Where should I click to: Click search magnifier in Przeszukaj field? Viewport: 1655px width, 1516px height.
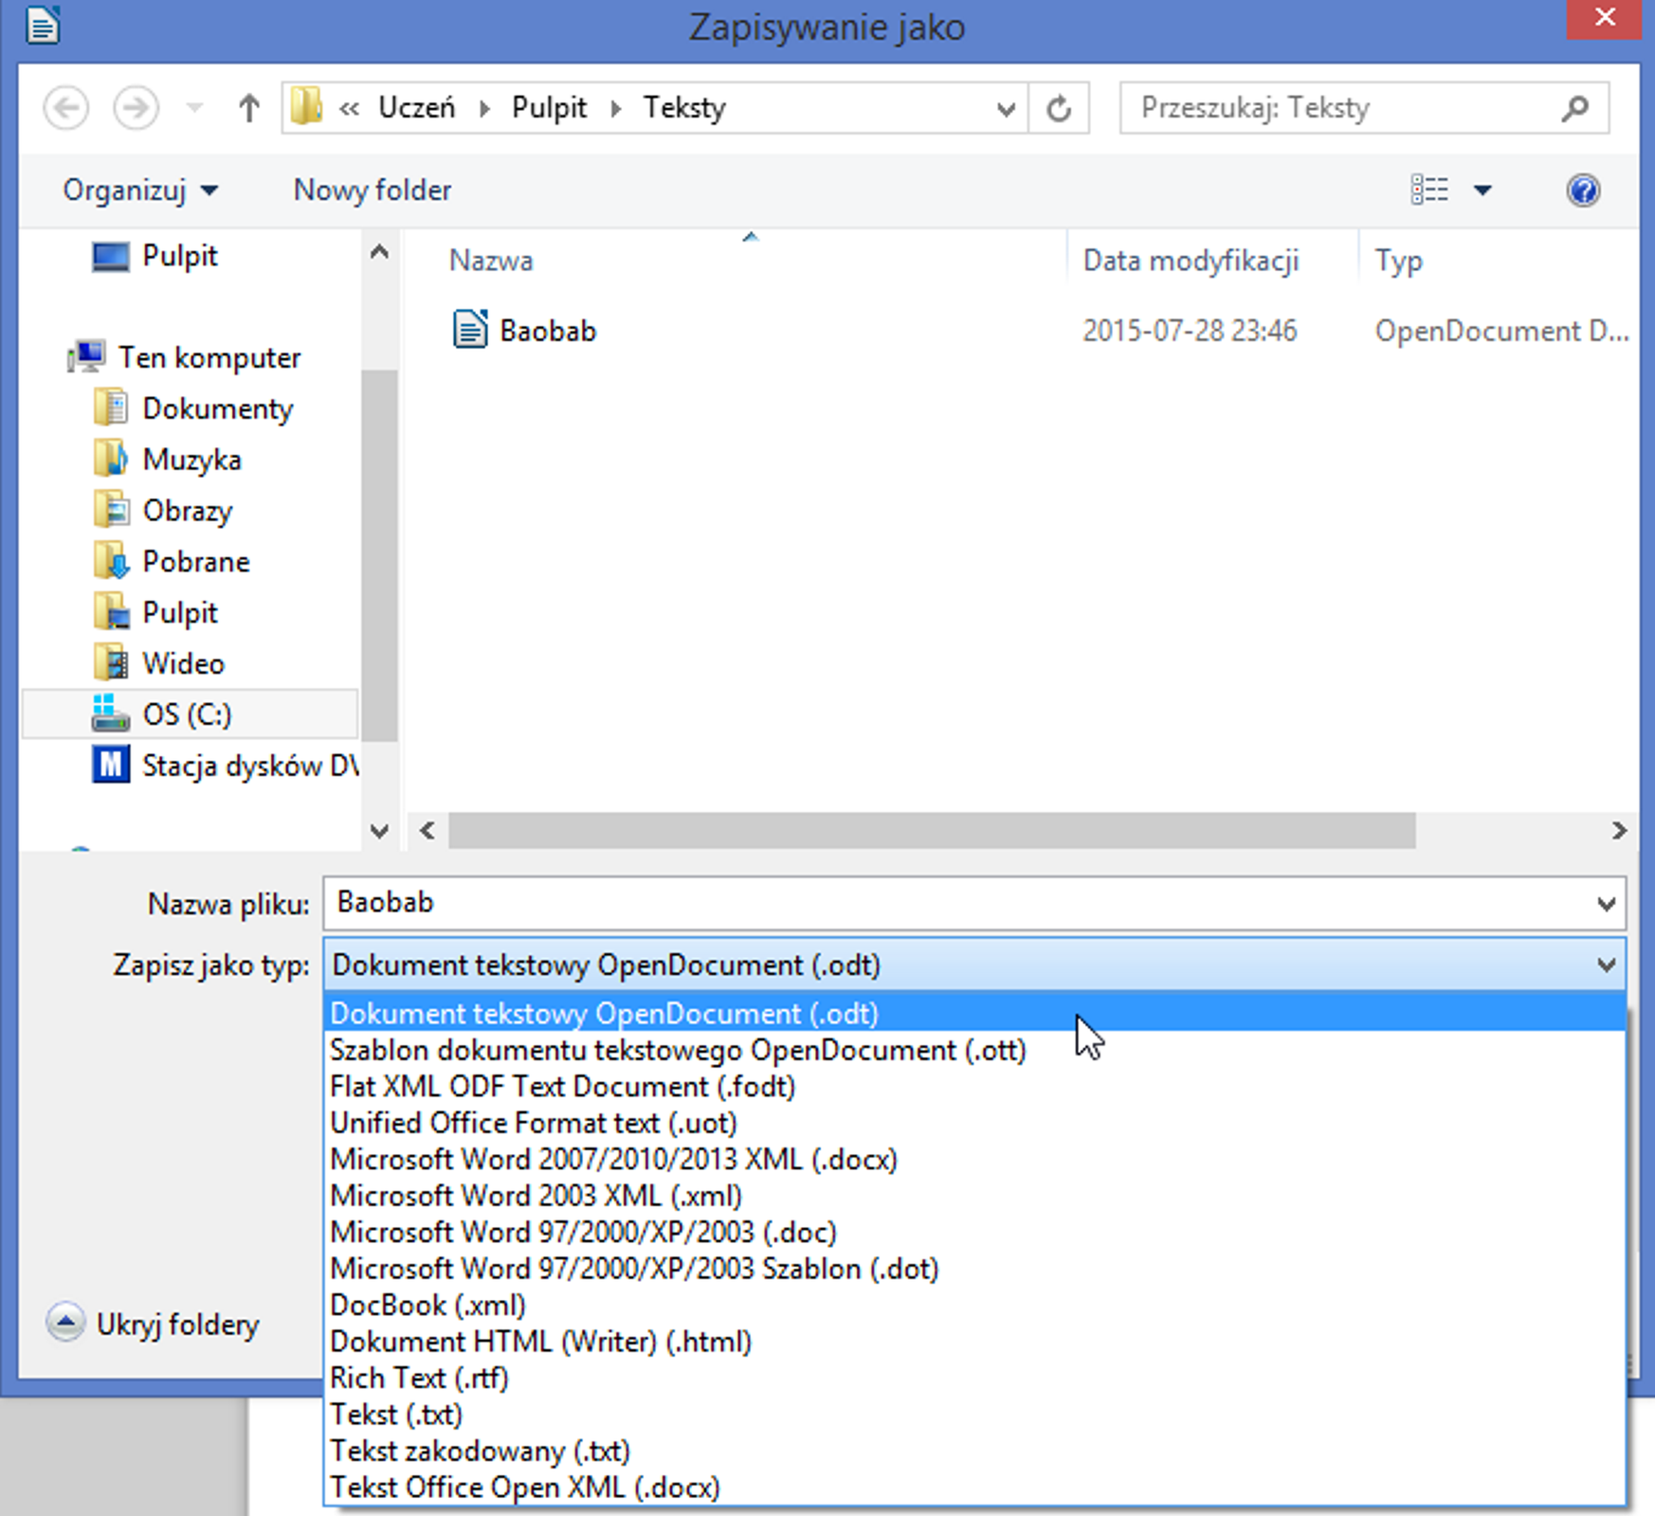tap(1574, 108)
